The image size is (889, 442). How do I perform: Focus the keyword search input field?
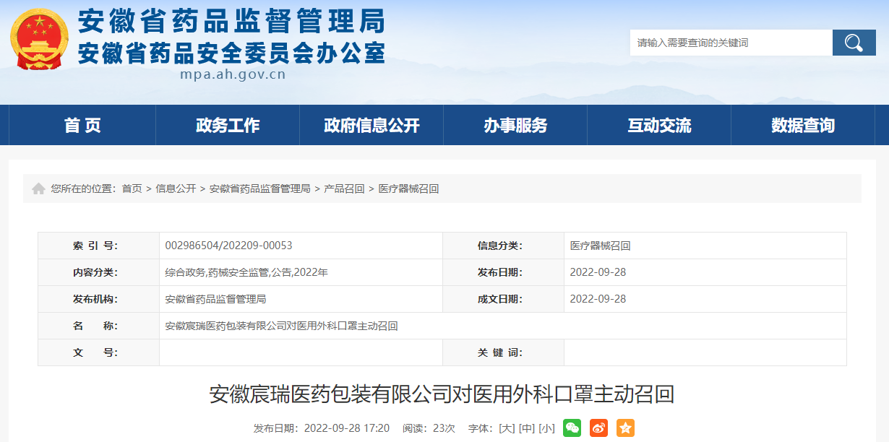(x=731, y=43)
